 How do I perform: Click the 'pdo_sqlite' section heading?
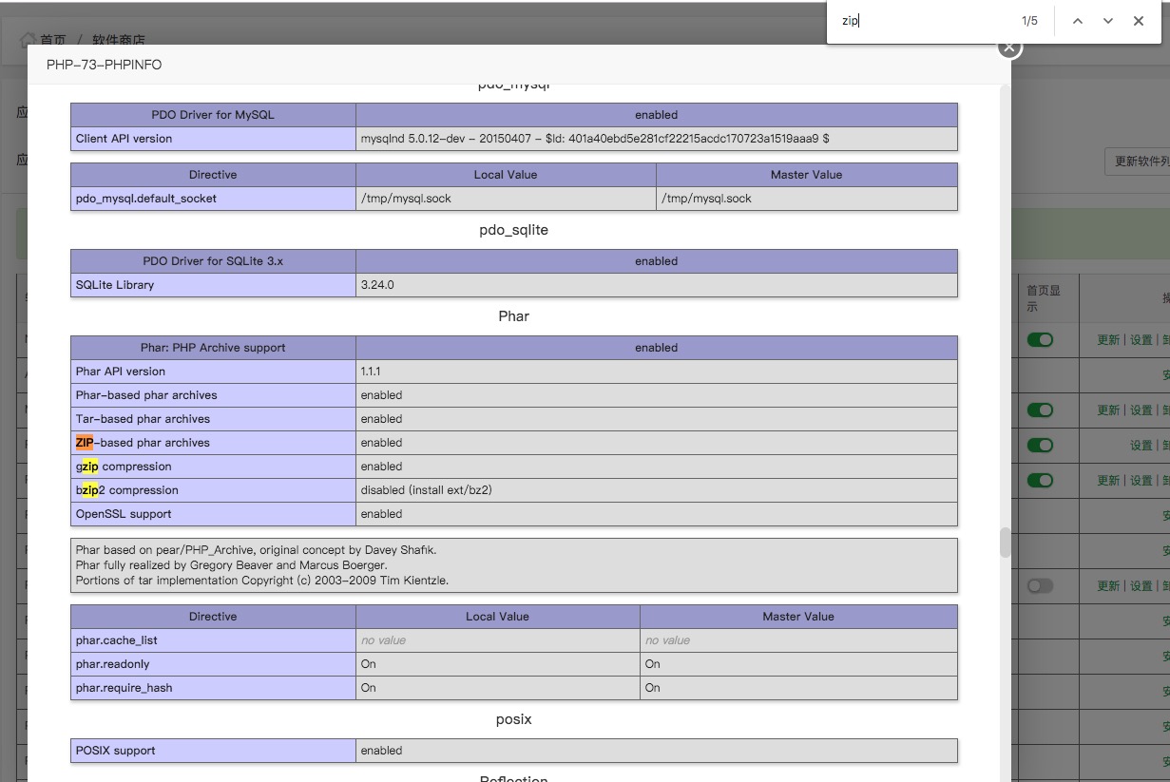[513, 230]
